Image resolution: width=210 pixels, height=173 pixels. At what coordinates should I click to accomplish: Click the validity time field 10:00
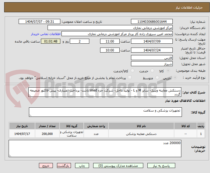110,50
